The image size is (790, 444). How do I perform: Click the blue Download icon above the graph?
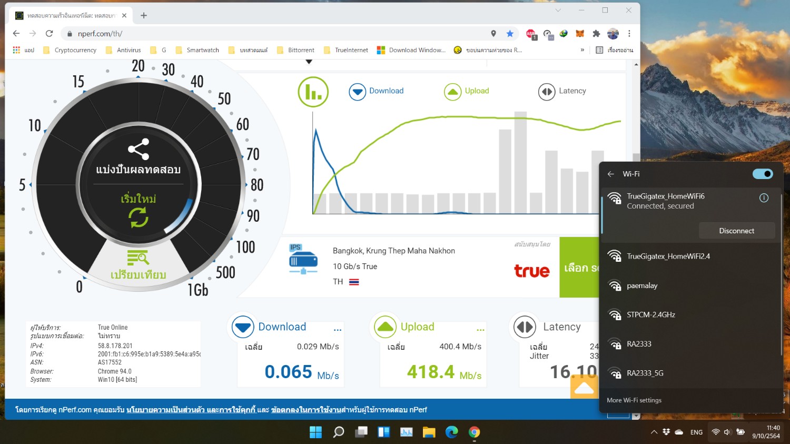[x=358, y=92]
